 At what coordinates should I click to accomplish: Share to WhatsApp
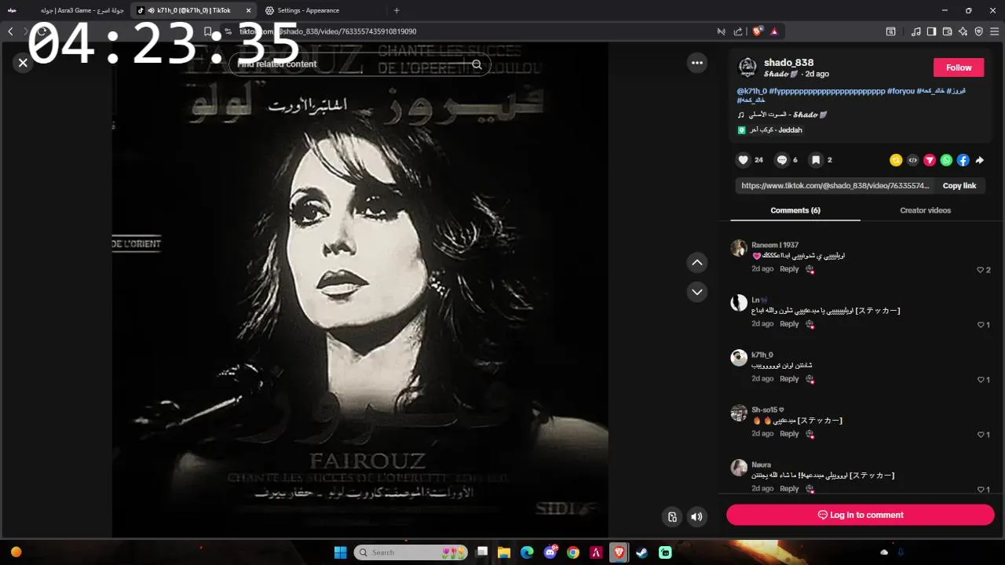tap(946, 160)
